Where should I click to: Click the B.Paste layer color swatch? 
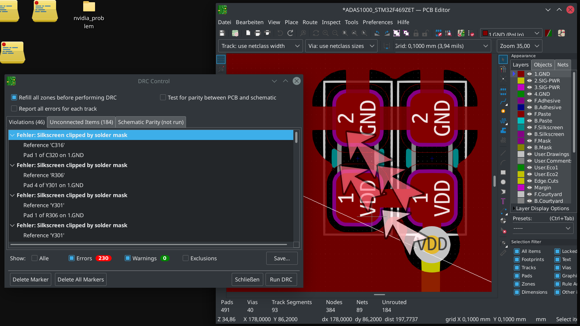(521, 121)
